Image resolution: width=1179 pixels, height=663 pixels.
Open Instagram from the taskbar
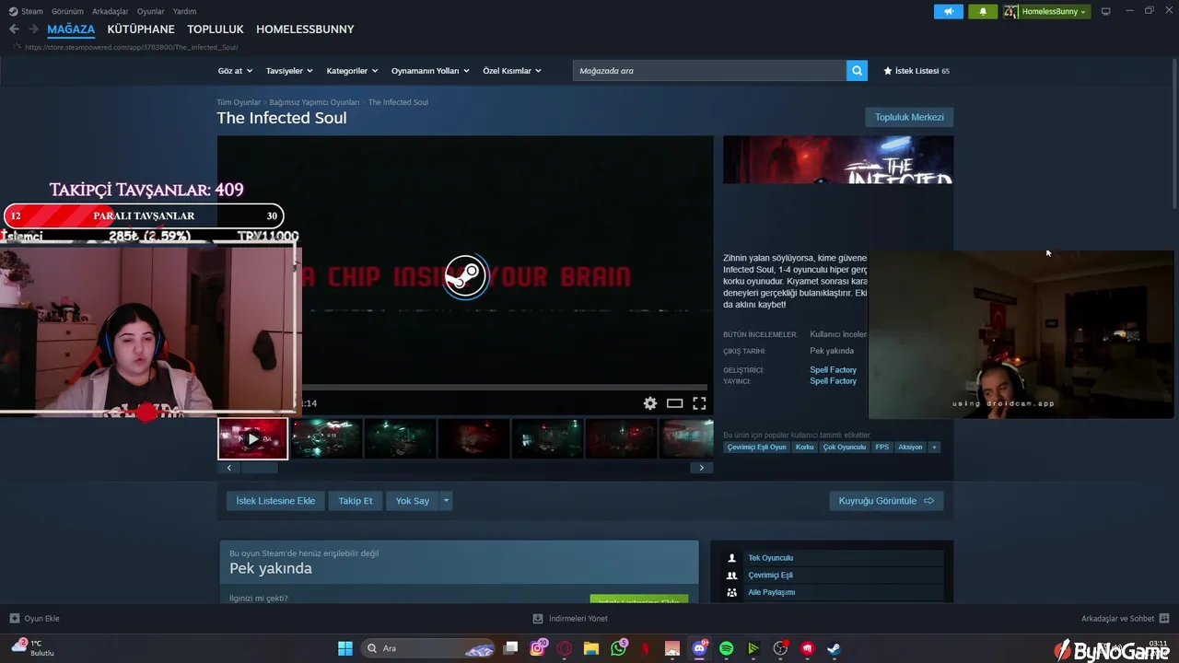538,648
